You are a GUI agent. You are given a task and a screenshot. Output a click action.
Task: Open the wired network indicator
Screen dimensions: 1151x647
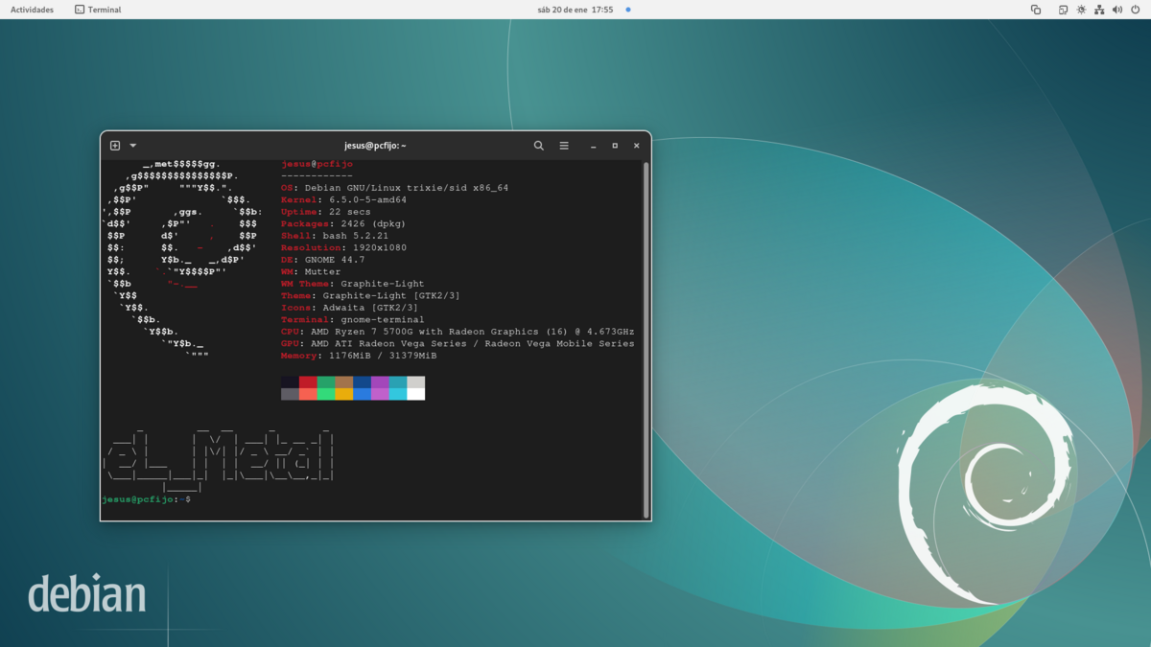point(1099,10)
